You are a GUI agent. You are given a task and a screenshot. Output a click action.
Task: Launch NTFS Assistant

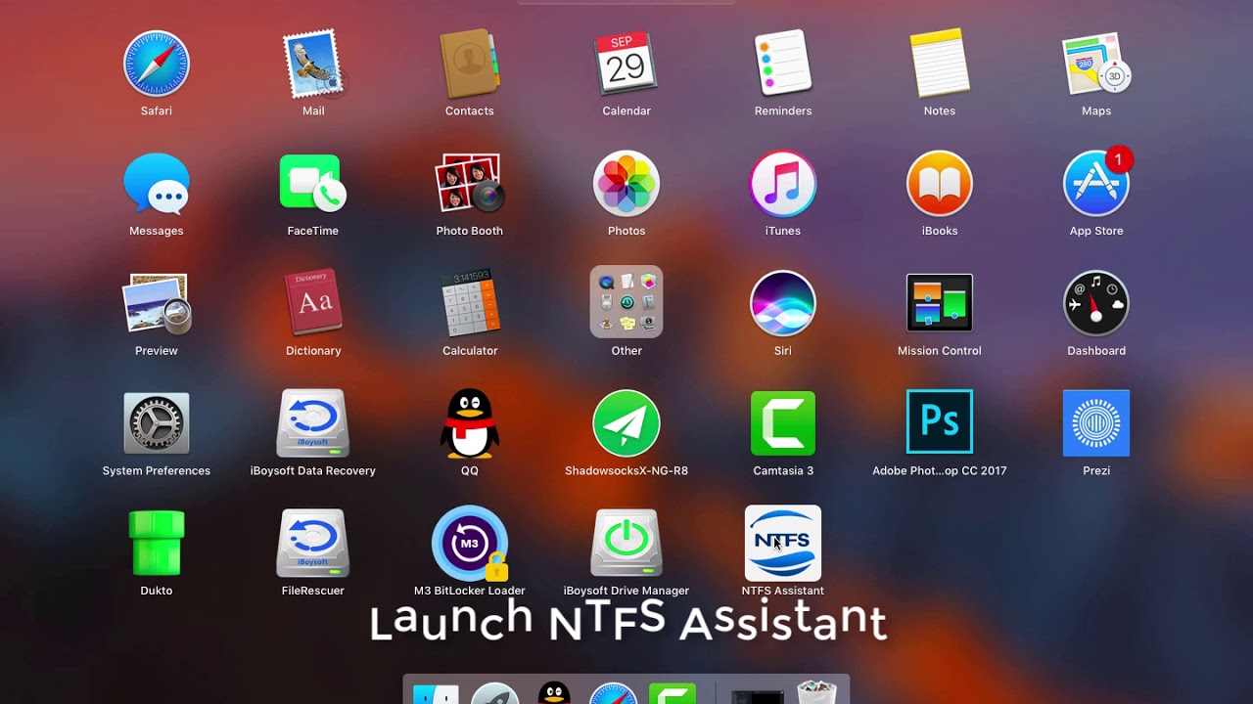[783, 544]
